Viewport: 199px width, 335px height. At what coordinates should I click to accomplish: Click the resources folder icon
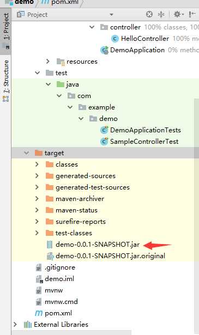61,62
